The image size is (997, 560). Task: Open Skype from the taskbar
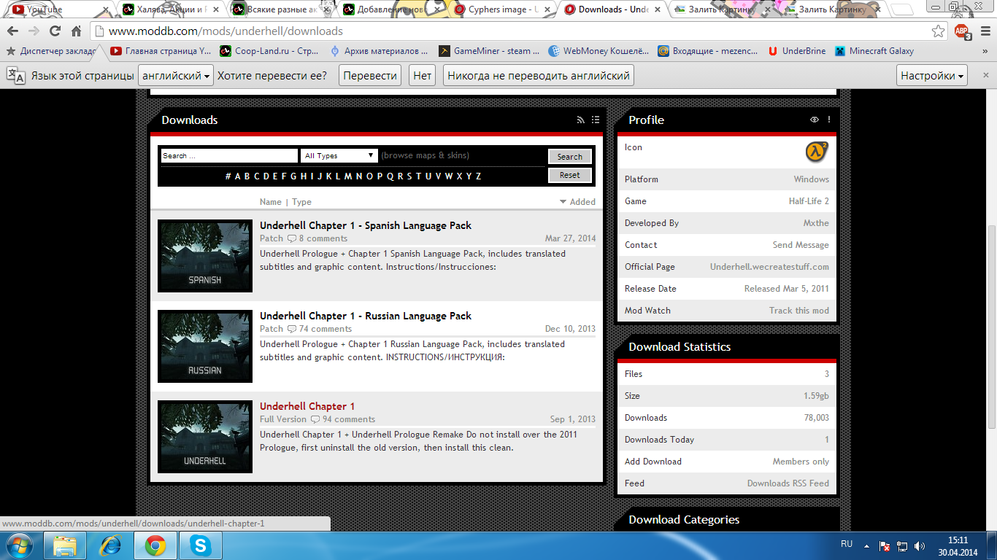pyautogui.click(x=200, y=545)
